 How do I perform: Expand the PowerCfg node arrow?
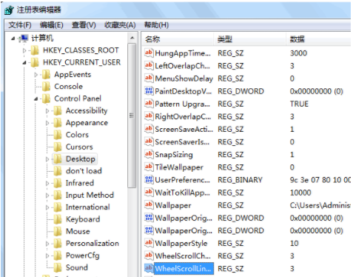click(x=47, y=256)
